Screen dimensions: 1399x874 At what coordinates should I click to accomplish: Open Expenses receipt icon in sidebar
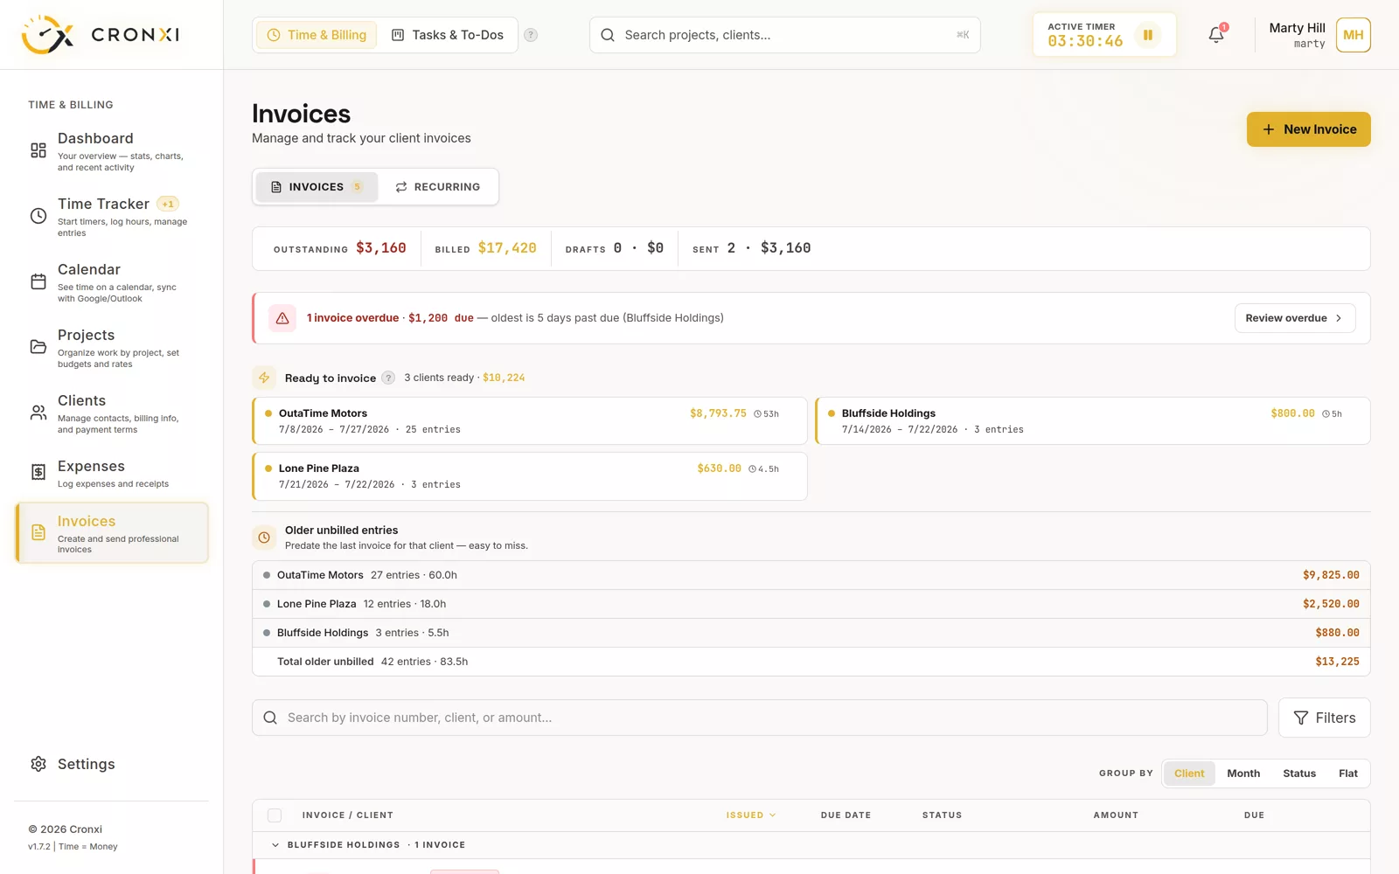coord(38,472)
